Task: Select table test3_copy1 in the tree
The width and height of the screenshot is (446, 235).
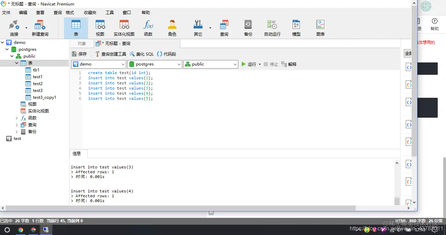Action: [x=44, y=97]
